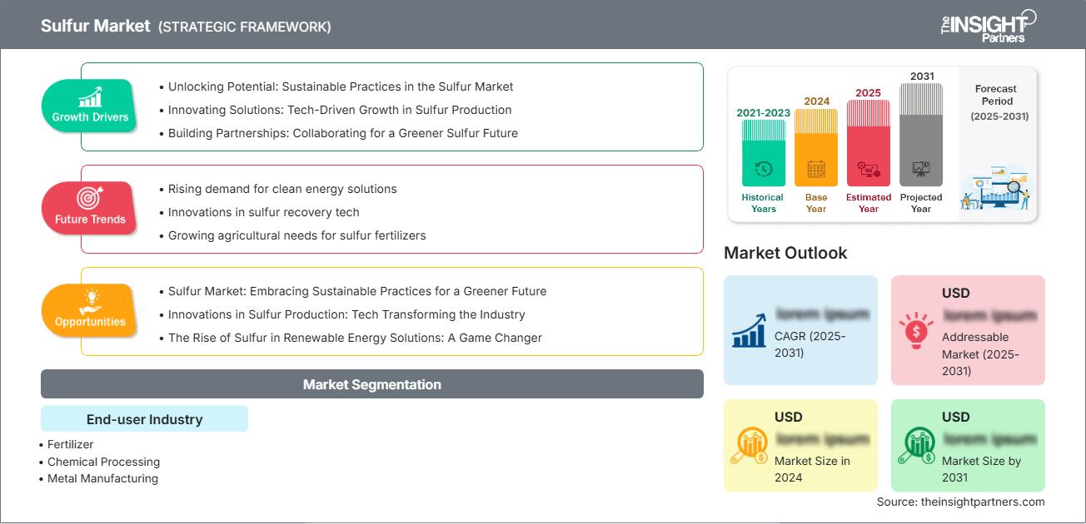
Task: Click the Market Size in 2024 icon
Action: pos(749,446)
